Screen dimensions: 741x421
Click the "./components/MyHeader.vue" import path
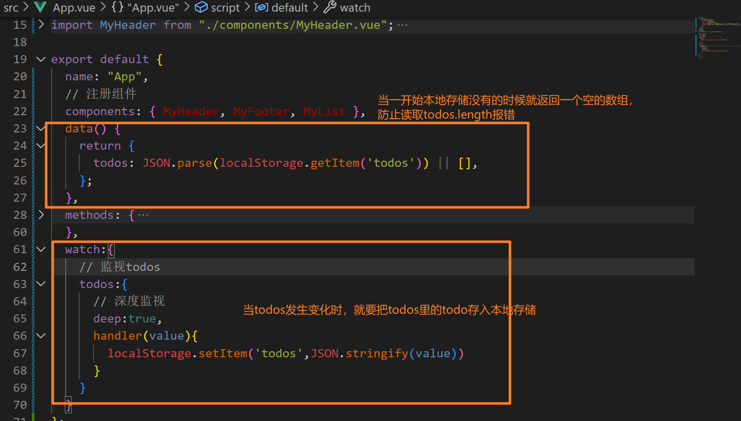293,25
